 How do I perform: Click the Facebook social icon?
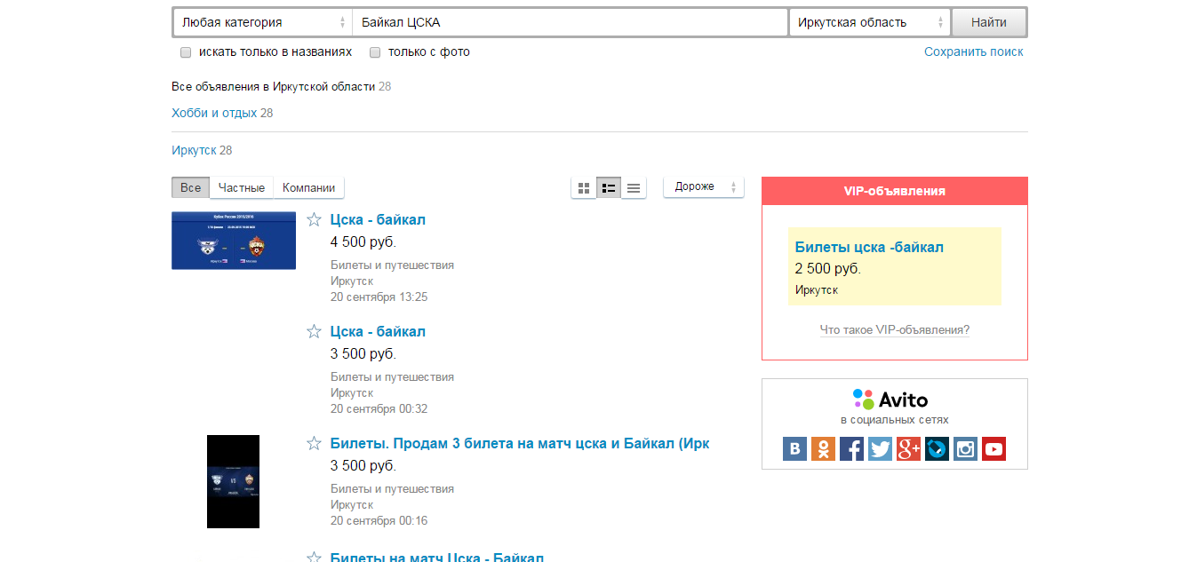click(851, 449)
